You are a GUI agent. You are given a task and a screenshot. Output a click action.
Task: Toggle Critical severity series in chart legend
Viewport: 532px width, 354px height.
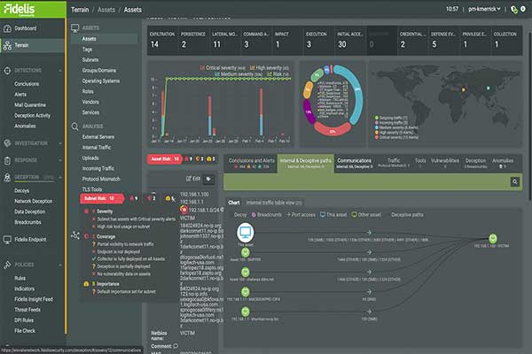coord(204,68)
